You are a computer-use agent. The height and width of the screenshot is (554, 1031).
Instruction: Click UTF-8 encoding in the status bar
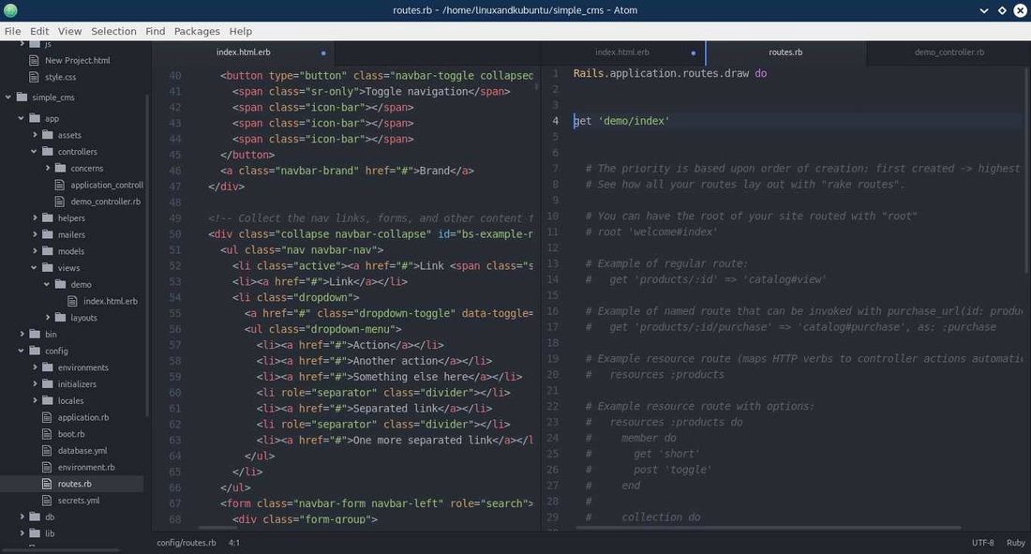tap(980, 542)
